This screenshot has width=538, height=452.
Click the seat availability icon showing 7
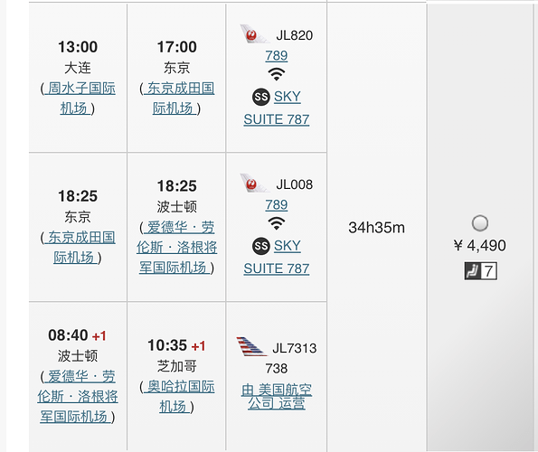click(480, 271)
